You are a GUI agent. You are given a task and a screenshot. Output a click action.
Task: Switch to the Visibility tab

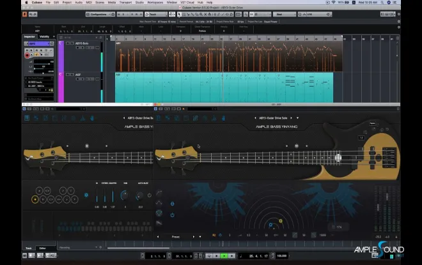(x=44, y=36)
